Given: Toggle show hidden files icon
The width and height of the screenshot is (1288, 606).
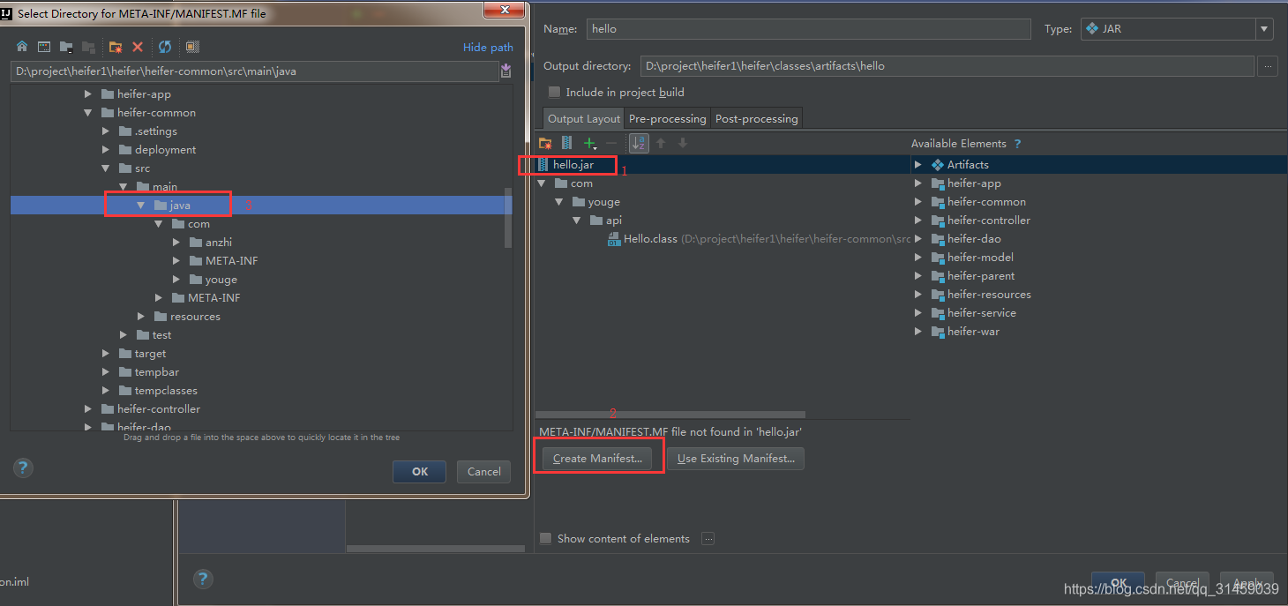Looking at the screenshot, I should (x=192, y=47).
